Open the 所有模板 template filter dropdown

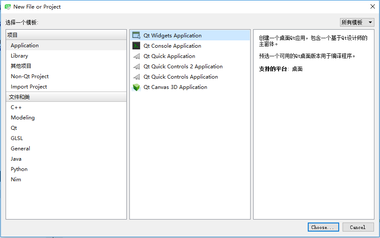[x=357, y=22]
